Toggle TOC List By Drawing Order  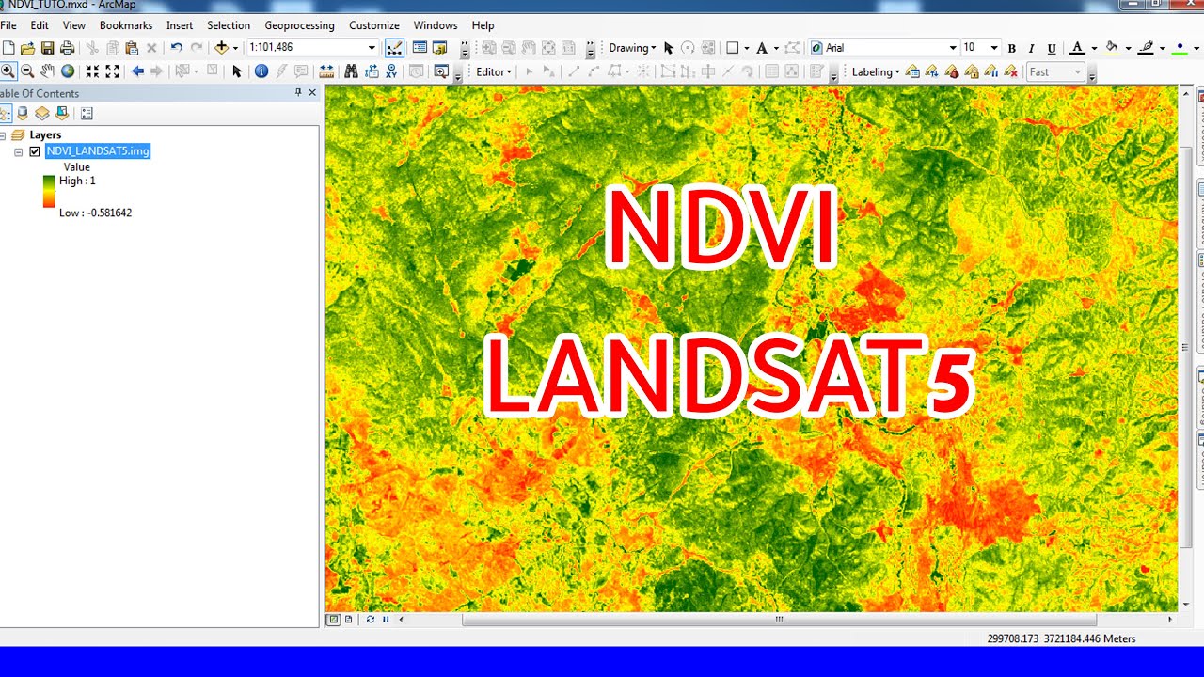coord(5,114)
